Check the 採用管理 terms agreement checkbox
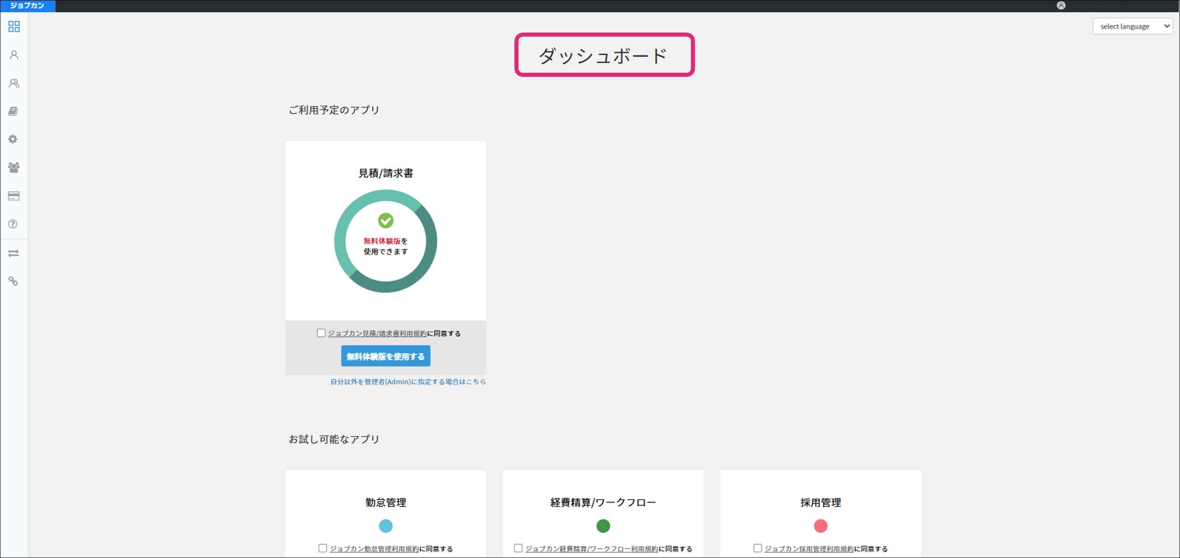1180x558 pixels. point(758,548)
